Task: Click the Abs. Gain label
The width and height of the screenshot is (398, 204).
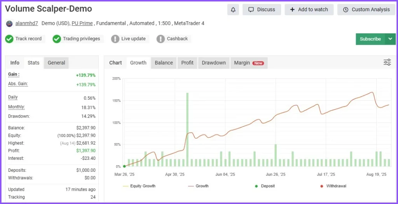Action: point(18,84)
